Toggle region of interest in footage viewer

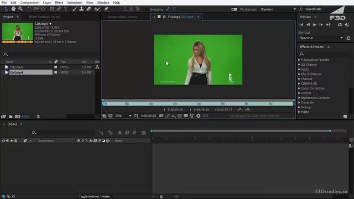click(x=179, y=116)
